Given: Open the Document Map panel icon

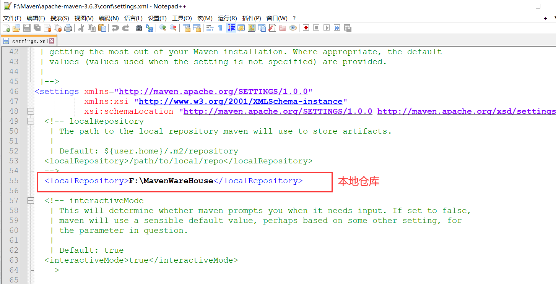Looking at the screenshot, I should pos(252,28).
